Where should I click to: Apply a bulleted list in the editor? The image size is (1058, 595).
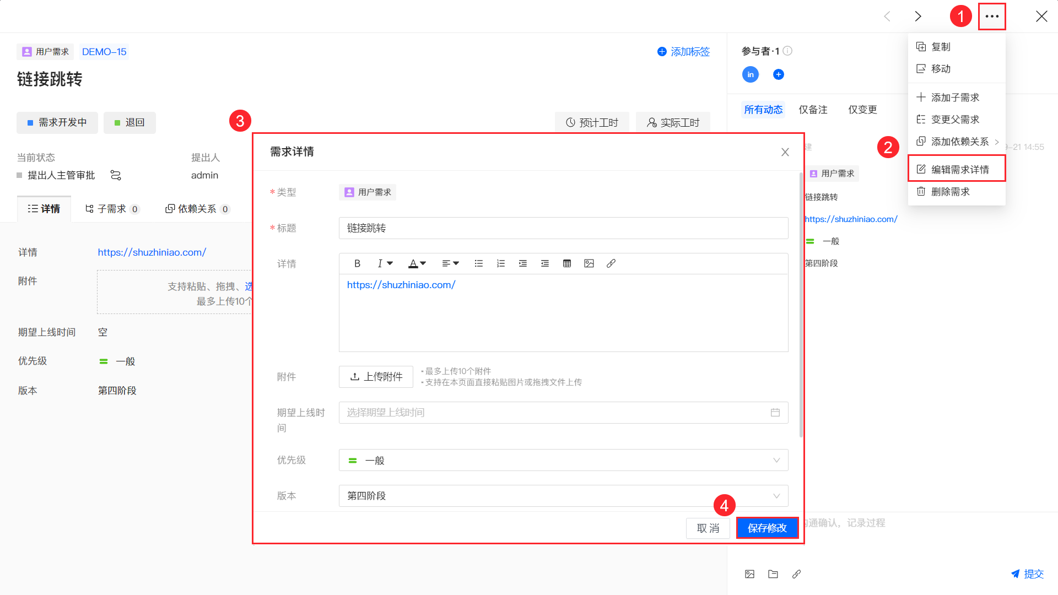pos(478,263)
